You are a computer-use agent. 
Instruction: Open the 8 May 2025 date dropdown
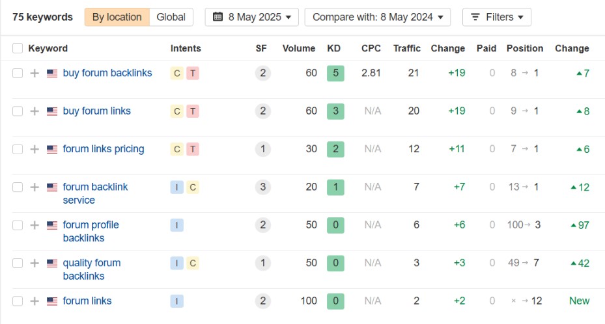pyautogui.click(x=251, y=17)
